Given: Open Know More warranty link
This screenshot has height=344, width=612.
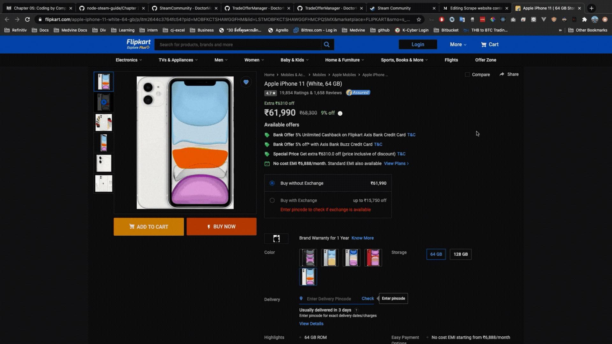Looking at the screenshot, I should [x=362, y=238].
